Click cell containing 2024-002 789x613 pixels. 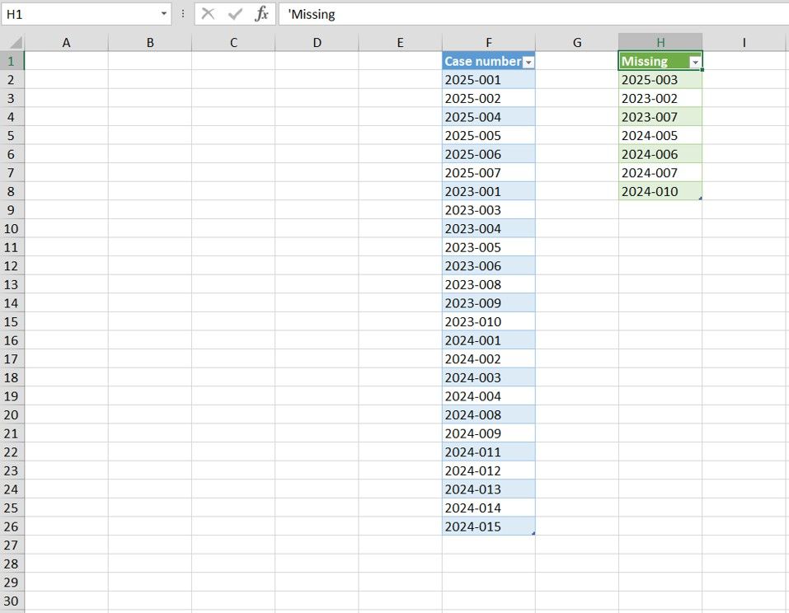[489, 359]
